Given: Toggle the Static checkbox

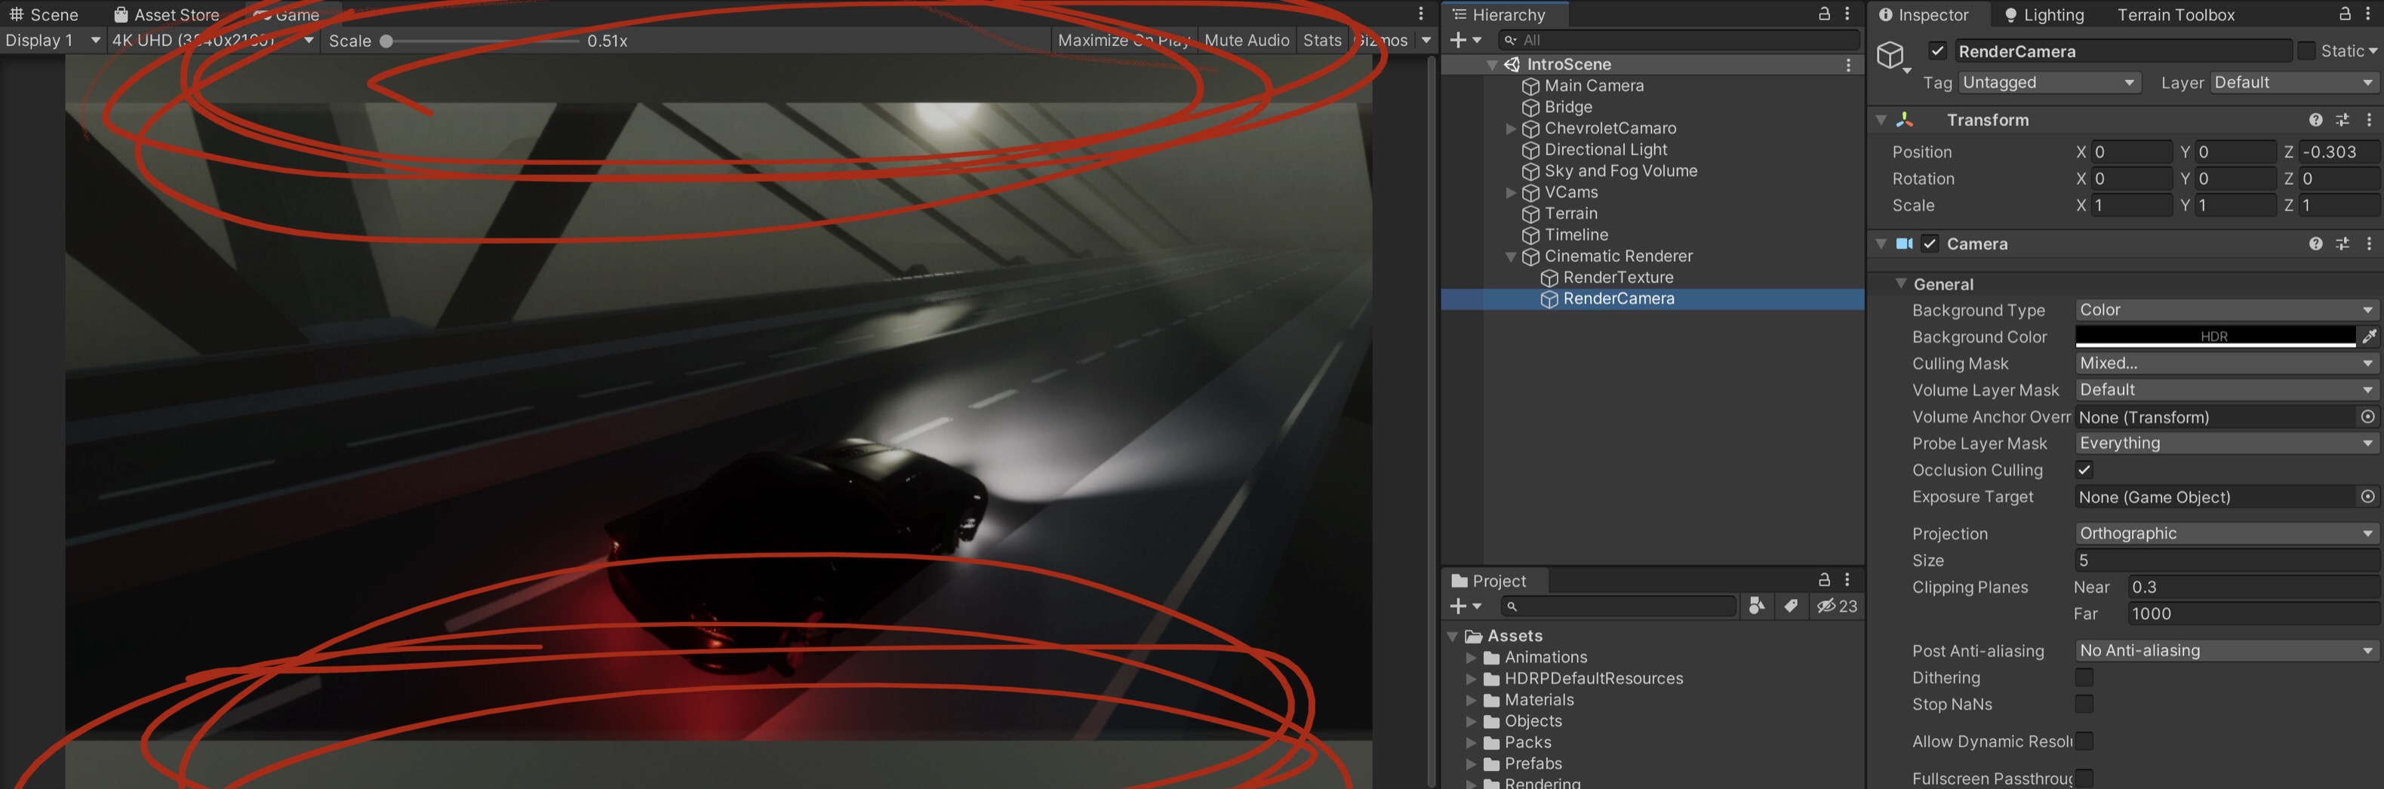Looking at the screenshot, I should click(2306, 51).
